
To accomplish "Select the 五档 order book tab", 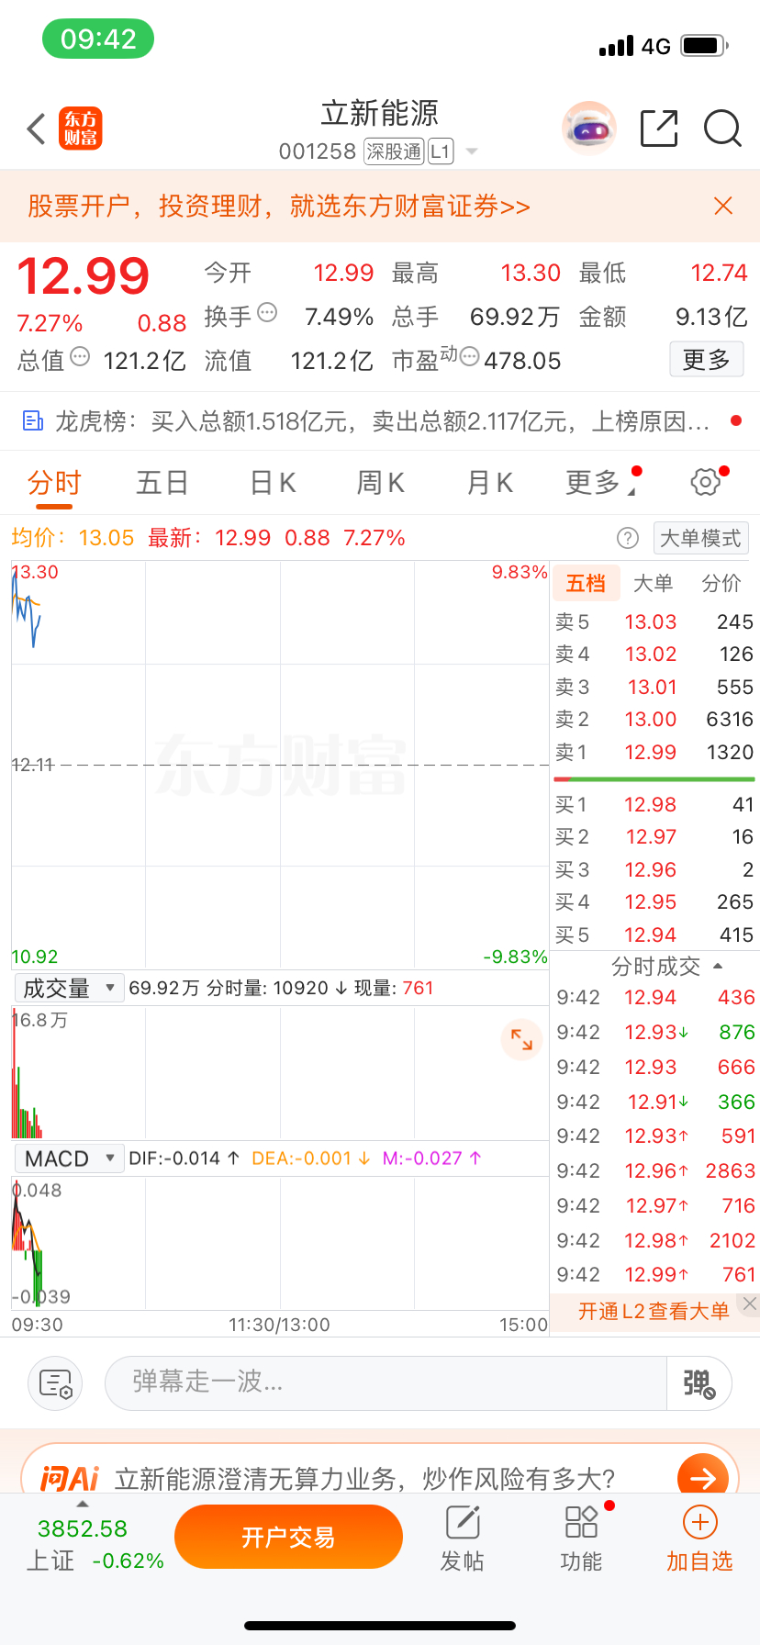I will tap(586, 583).
